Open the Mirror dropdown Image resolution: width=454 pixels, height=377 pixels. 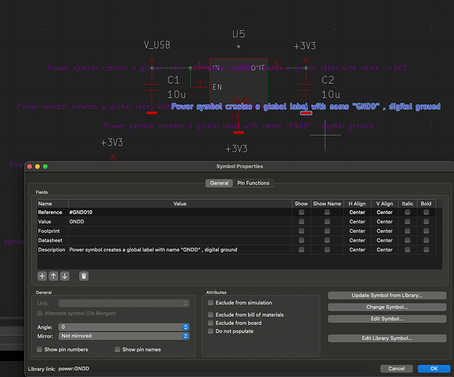pyautogui.click(x=124, y=336)
